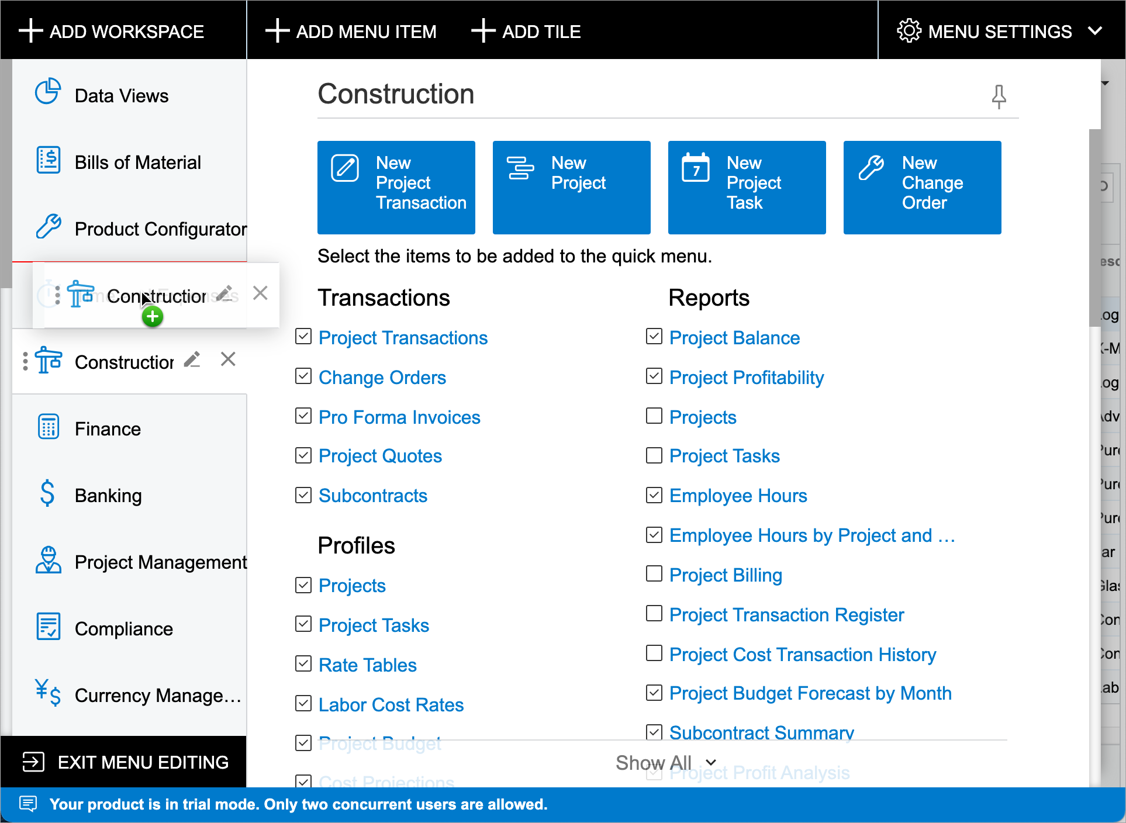This screenshot has height=823, width=1126.
Task: Uncheck the Change Orders checkbox
Action: point(303,376)
